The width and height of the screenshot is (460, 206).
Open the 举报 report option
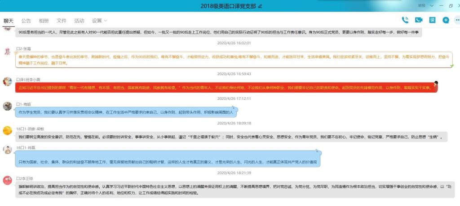(422, 5)
